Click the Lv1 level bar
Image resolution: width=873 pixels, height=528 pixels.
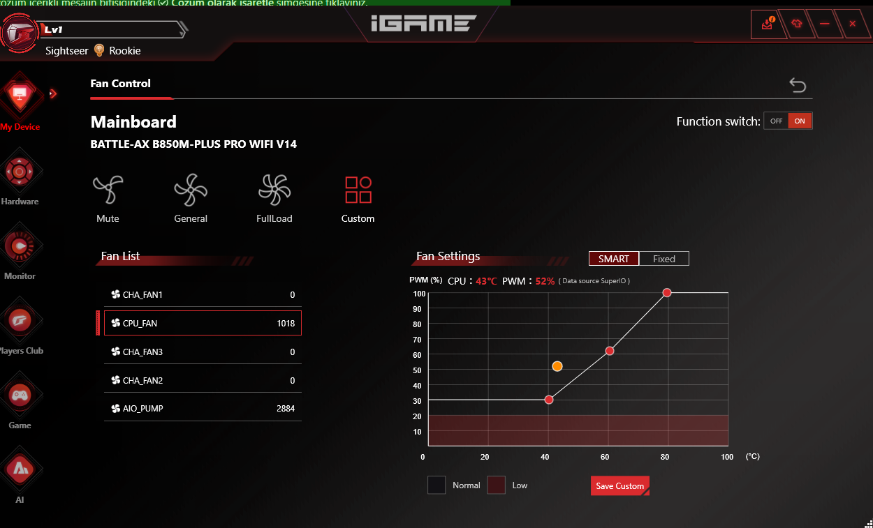pos(114,29)
